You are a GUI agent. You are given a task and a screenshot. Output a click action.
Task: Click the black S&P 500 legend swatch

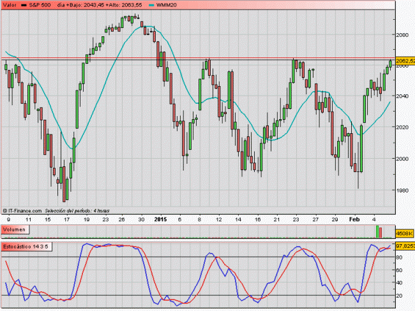(24, 5)
